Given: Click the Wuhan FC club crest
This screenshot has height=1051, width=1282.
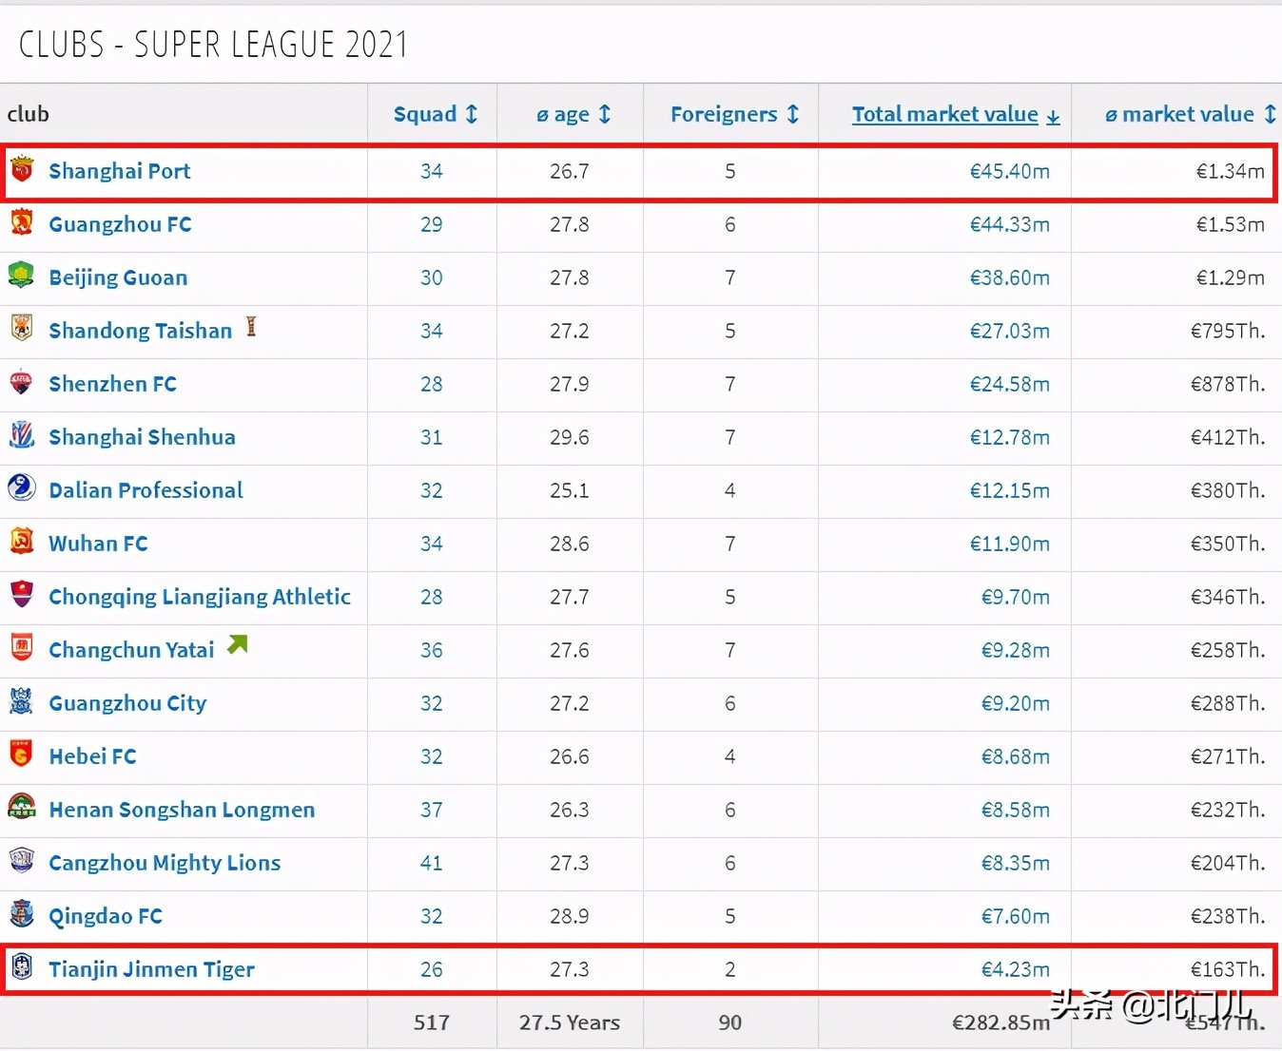Looking at the screenshot, I should tap(22, 543).
